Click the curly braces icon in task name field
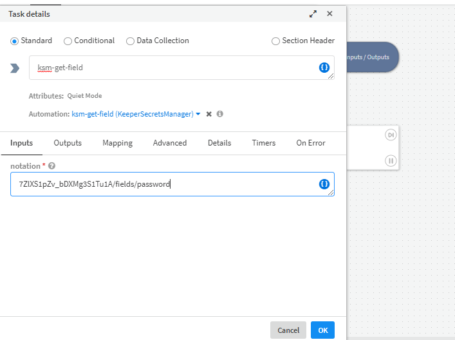Screen dimensions: 455x340 click(324, 68)
